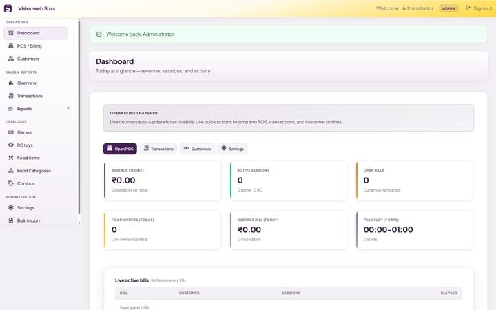Viewport: 496px width, 310px height.
Task: Open the Transactions sidebar item
Action: pos(35,96)
